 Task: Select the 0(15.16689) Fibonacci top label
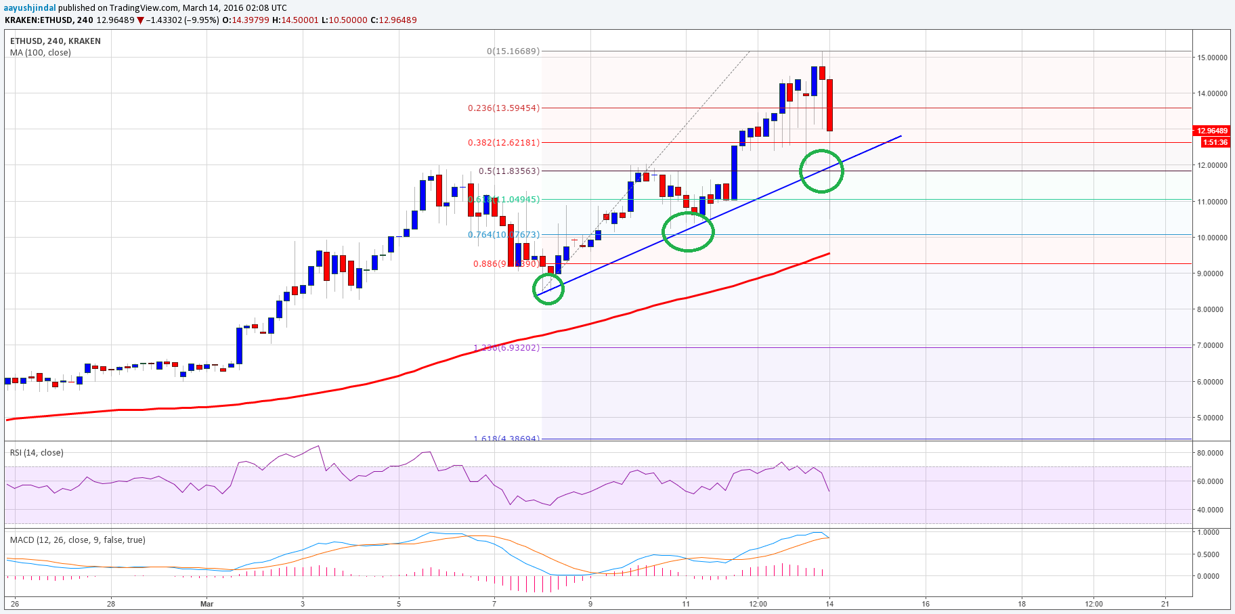[513, 51]
